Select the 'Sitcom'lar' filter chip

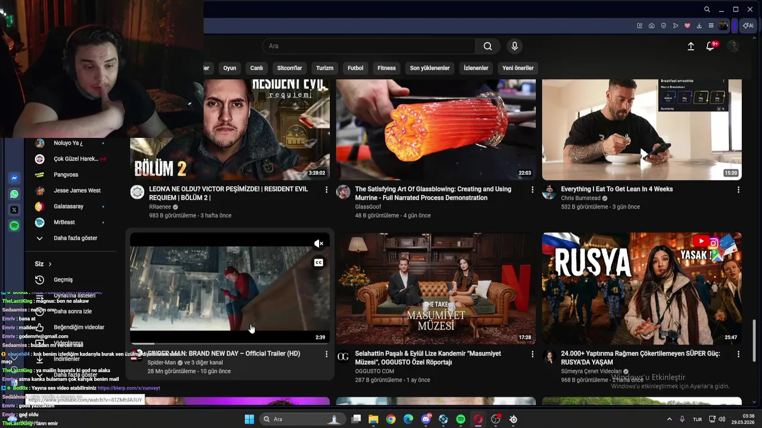(x=290, y=68)
